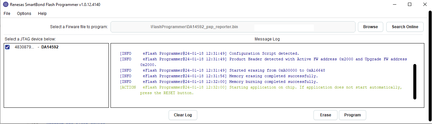The height and width of the screenshot is (124, 432).
Task: Click the Program button
Action: pos(353,115)
